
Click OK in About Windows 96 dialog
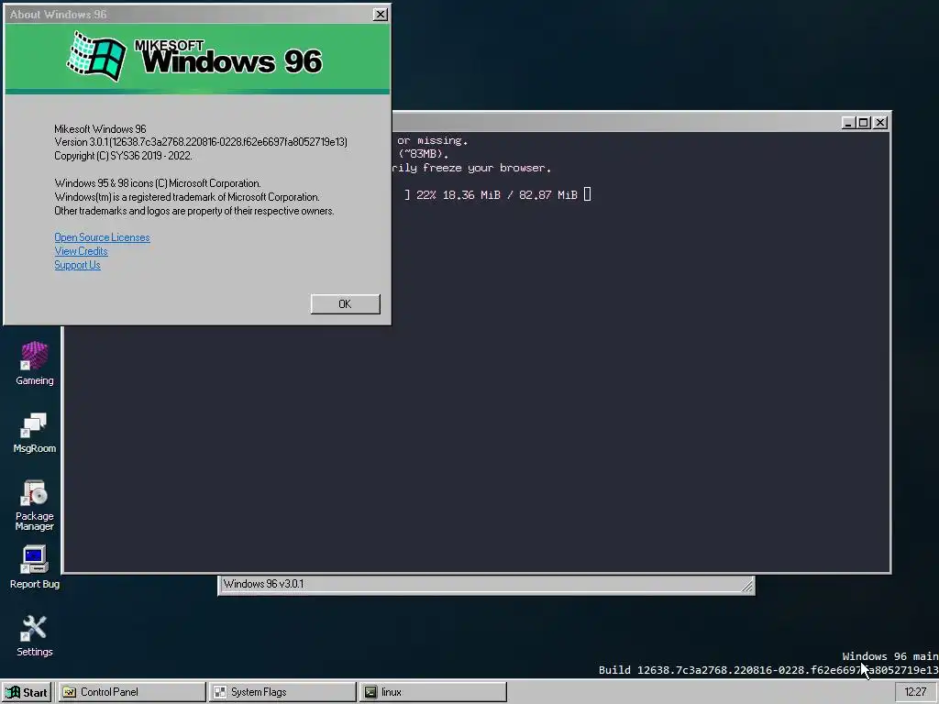click(x=345, y=304)
